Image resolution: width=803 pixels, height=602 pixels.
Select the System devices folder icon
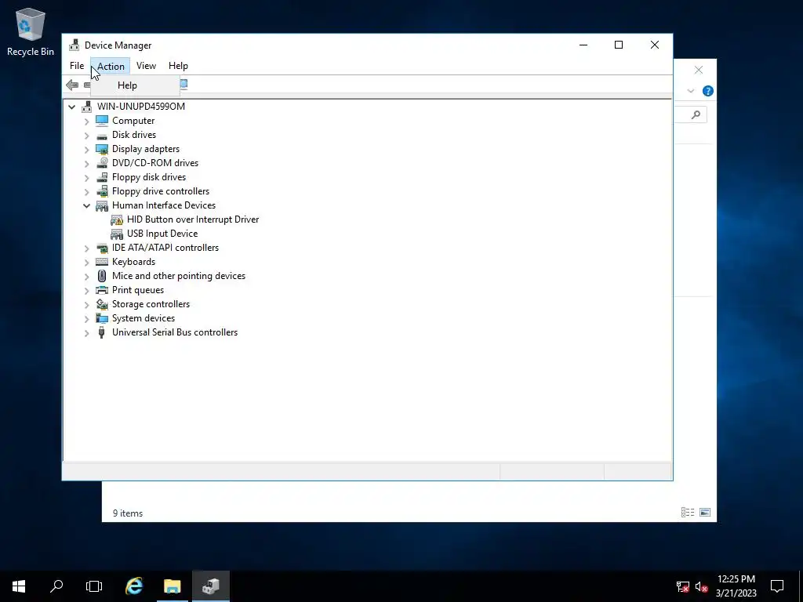102,318
